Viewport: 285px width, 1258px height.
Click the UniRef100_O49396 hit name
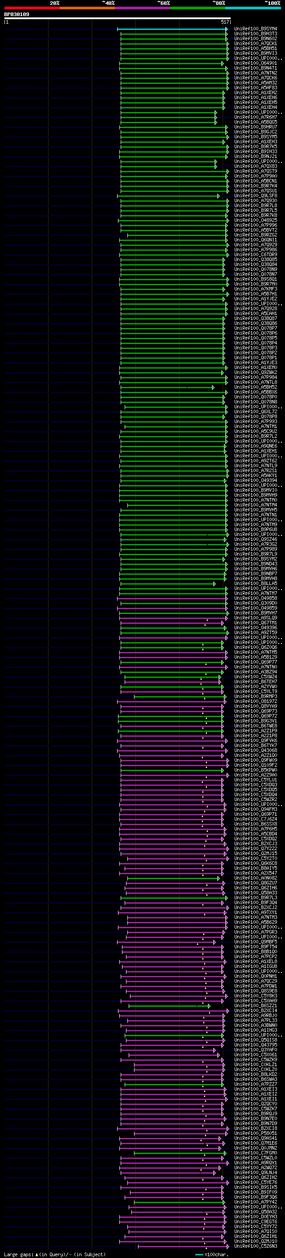tap(256, 628)
